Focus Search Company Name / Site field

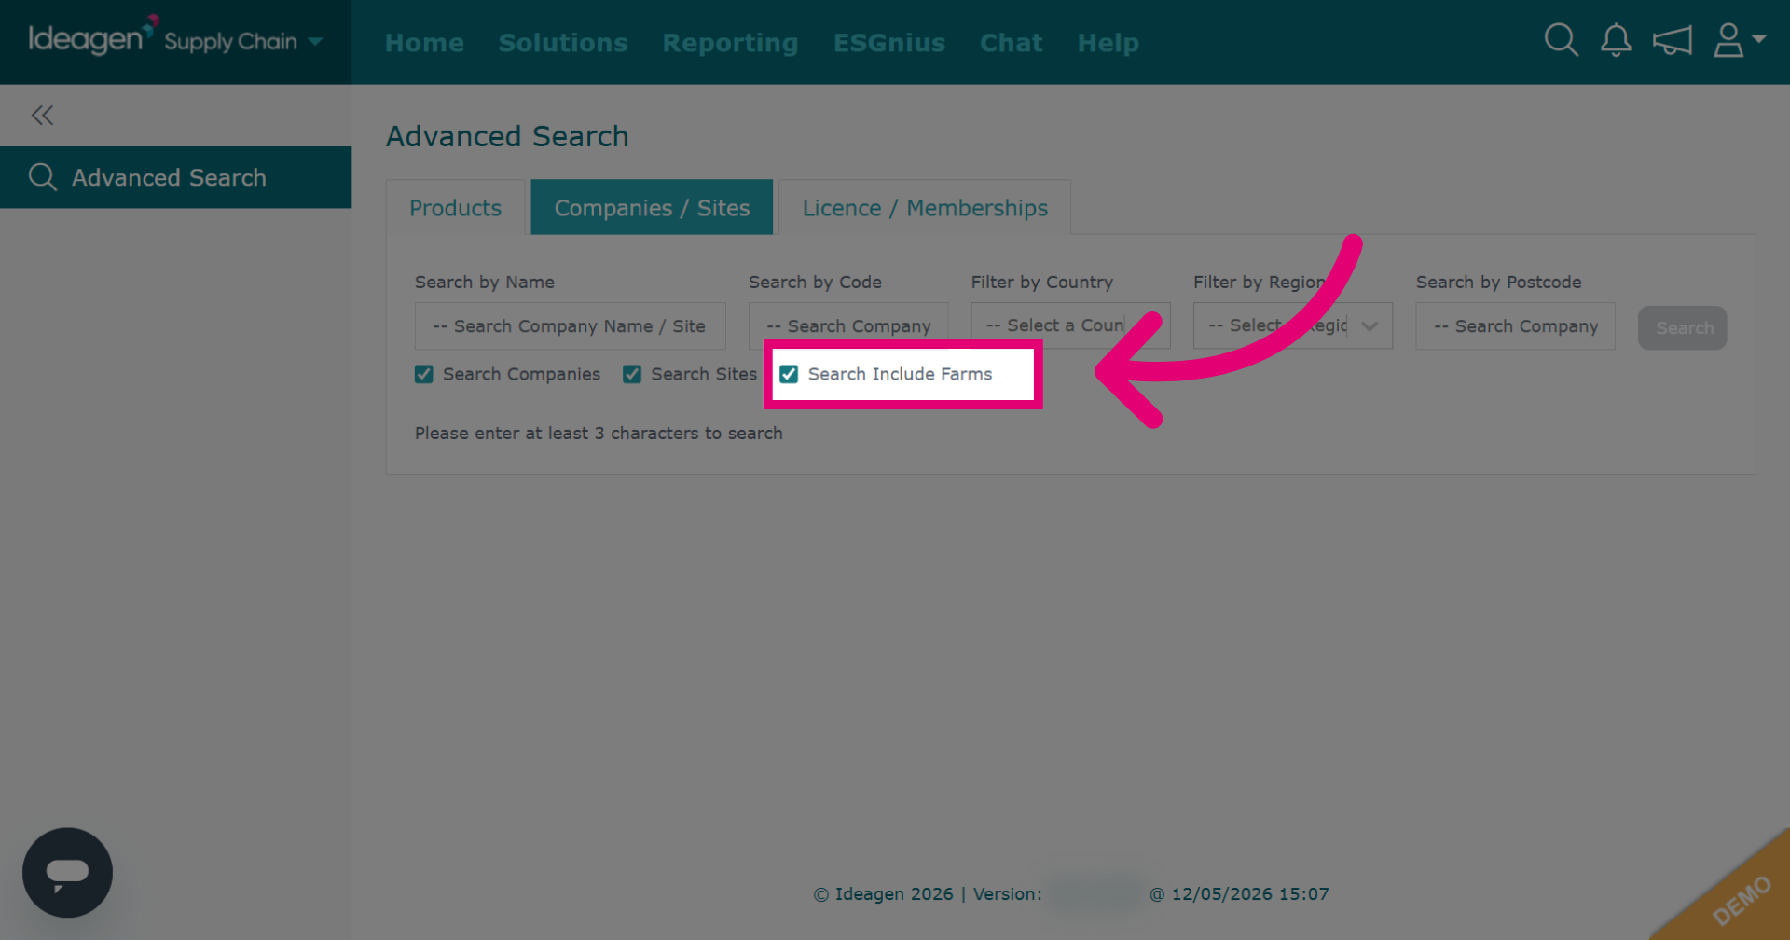[570, 326]
